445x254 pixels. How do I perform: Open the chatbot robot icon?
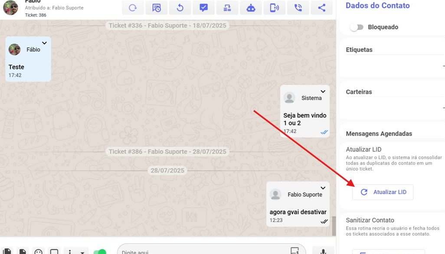pos(251,8)
